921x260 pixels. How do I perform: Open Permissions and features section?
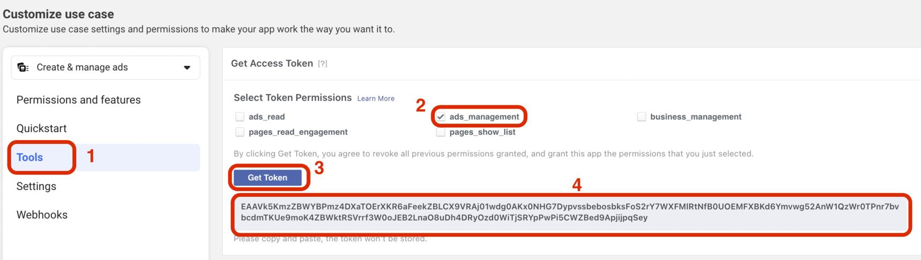coord(79,100)
